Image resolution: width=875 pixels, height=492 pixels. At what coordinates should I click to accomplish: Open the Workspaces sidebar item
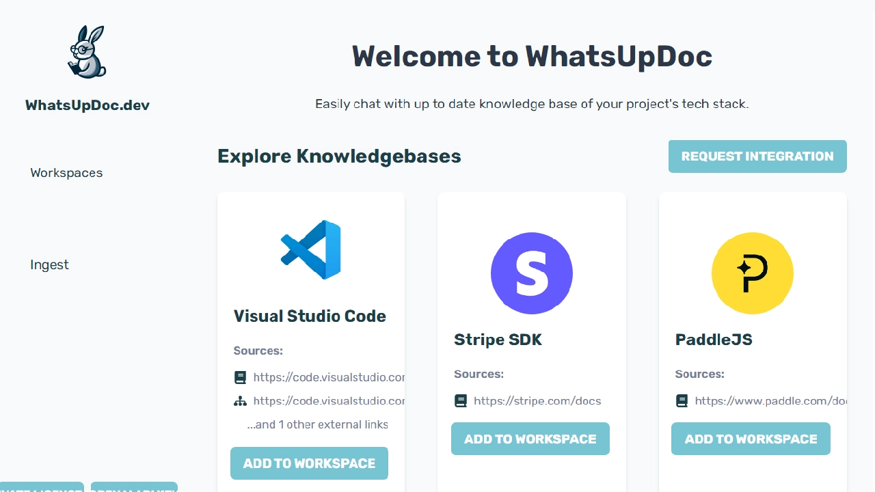point(66,173)
